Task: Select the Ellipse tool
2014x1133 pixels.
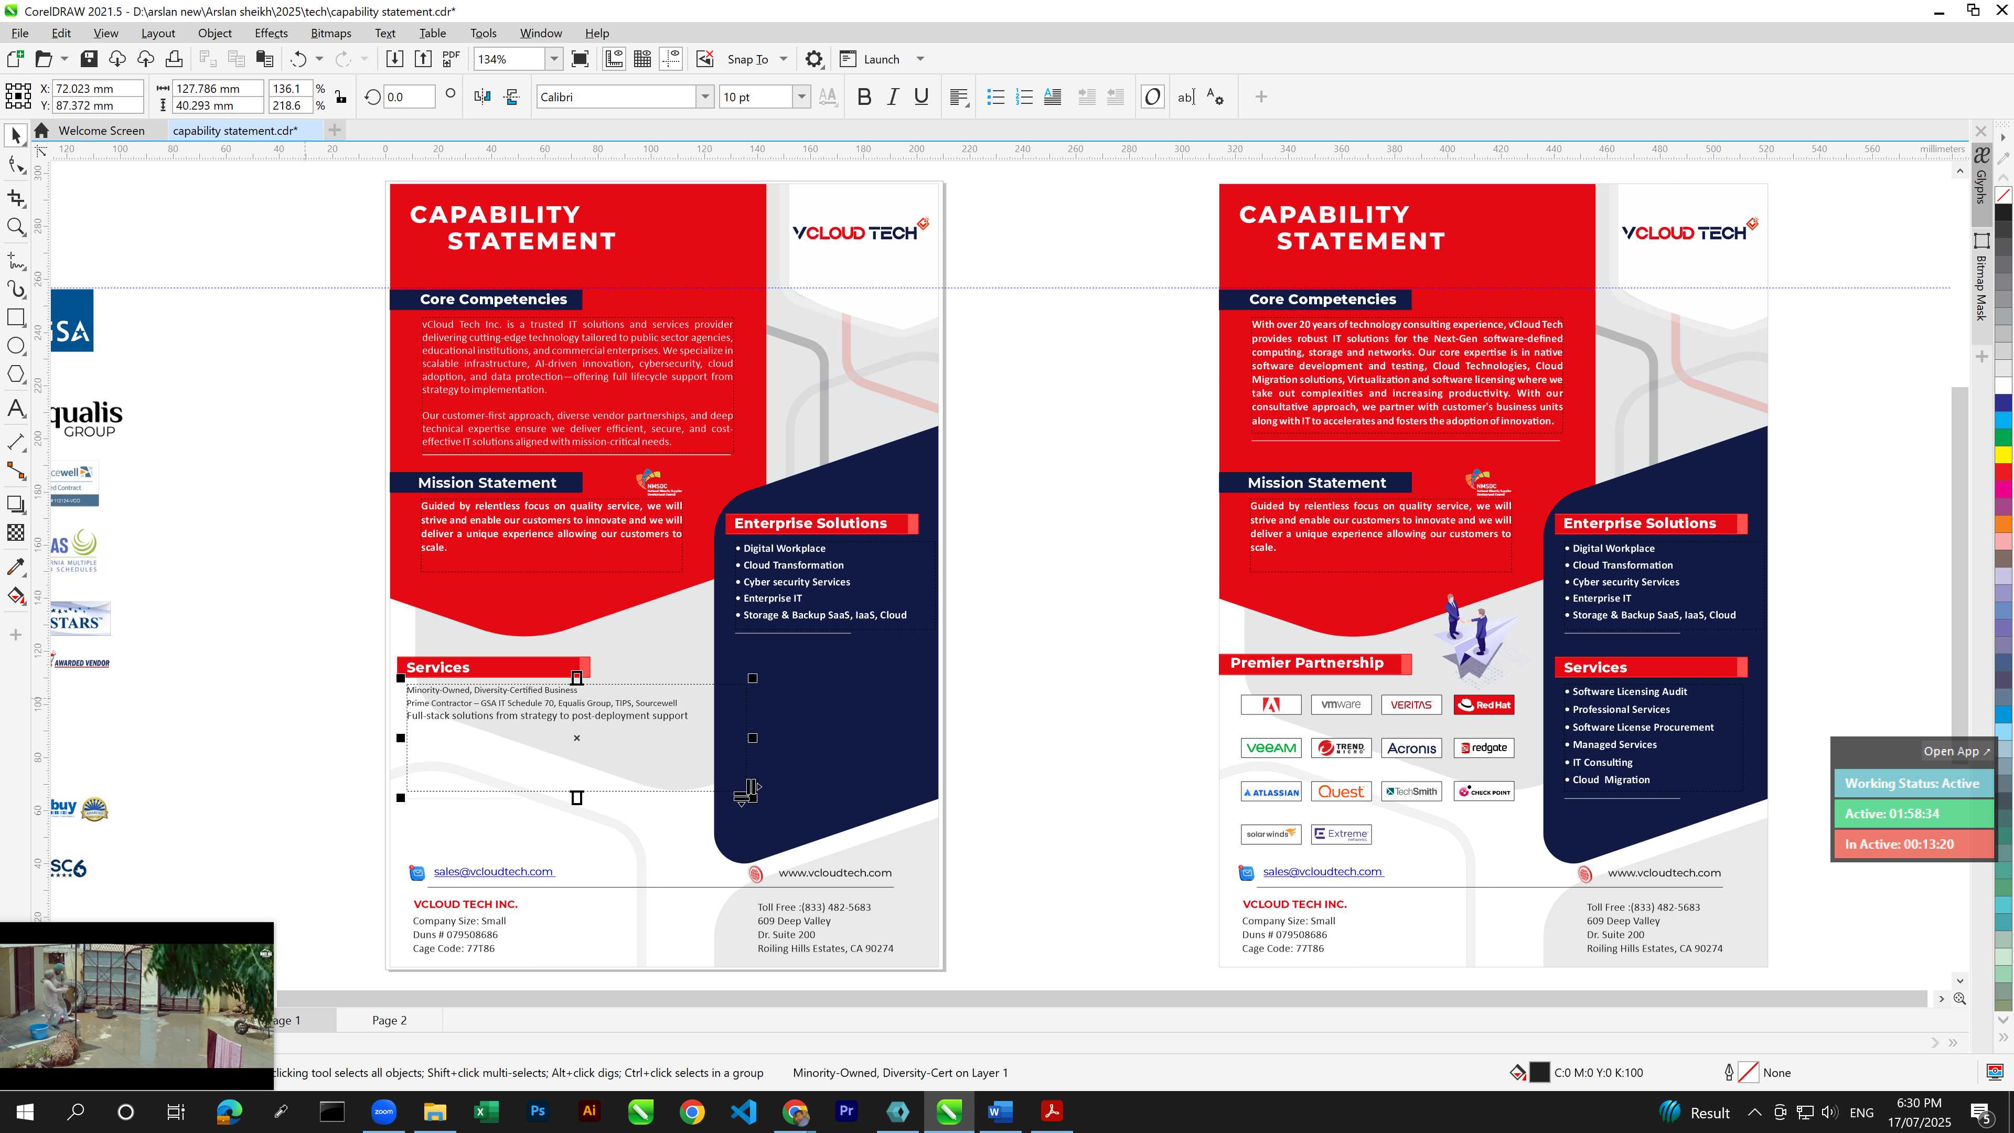Action: pos(16,346)
